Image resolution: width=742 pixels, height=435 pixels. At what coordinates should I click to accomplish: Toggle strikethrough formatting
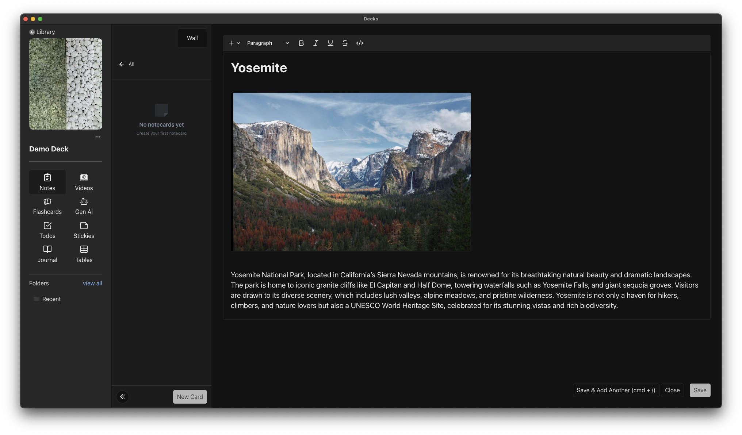coord(345,43)
